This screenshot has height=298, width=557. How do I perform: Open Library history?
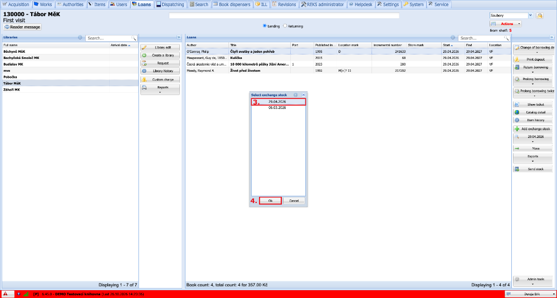click(x=160, y=71)
